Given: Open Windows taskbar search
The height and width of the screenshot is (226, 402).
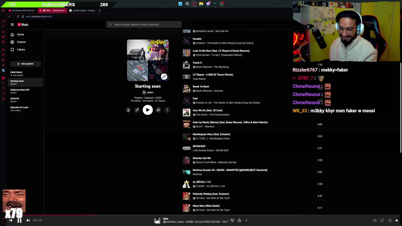Looking at the screenshot, I should 187,4.
